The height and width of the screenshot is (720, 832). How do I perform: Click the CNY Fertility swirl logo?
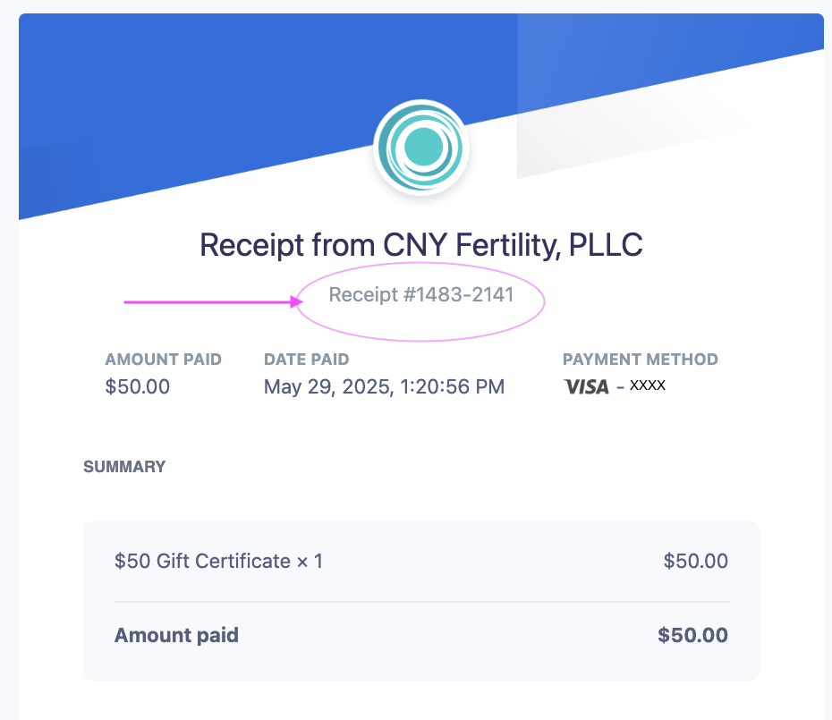click(x=421, y=148)
